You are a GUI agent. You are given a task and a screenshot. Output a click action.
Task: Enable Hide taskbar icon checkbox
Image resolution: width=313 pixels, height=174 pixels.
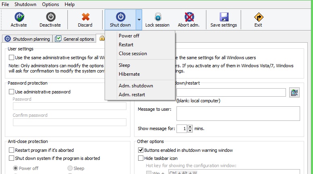141,158
